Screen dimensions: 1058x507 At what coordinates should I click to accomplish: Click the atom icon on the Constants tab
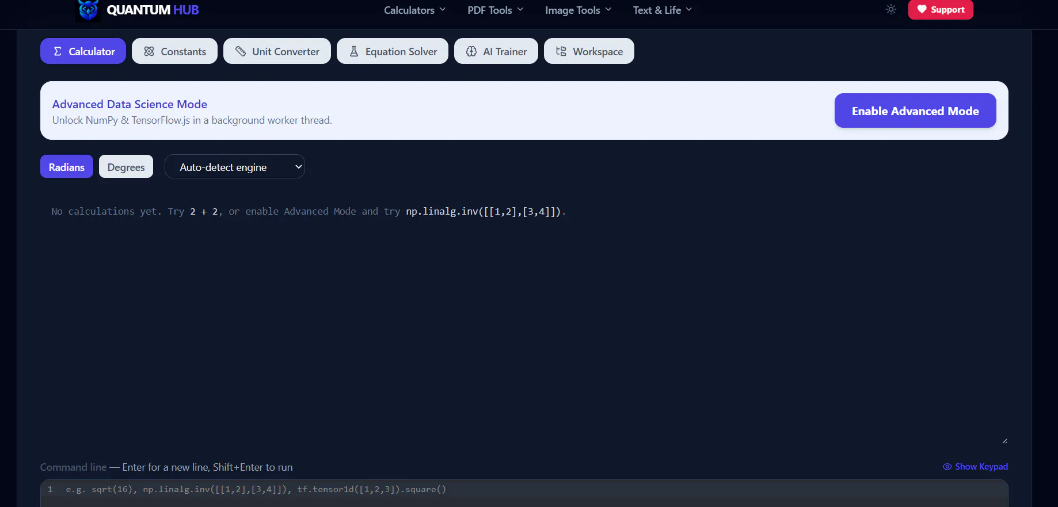point(149,51)
